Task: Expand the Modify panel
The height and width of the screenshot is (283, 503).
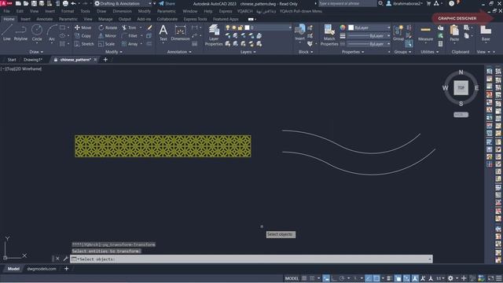Action: [114, 52]
